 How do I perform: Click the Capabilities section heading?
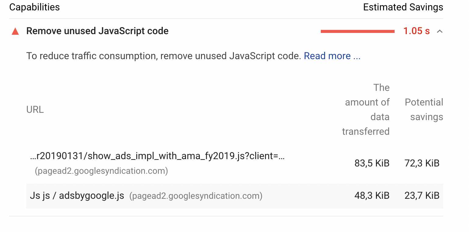click(34, 7)
